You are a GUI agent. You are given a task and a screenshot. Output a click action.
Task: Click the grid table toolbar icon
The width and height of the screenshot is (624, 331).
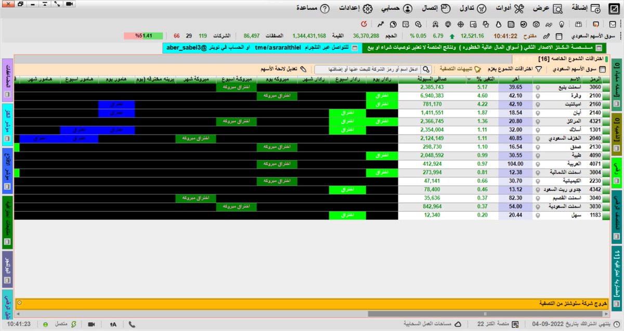pos(511,24)
